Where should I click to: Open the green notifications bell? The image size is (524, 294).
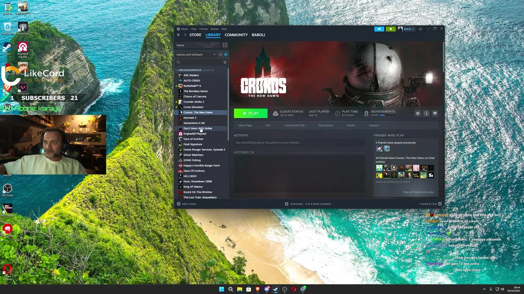(391, 29)
